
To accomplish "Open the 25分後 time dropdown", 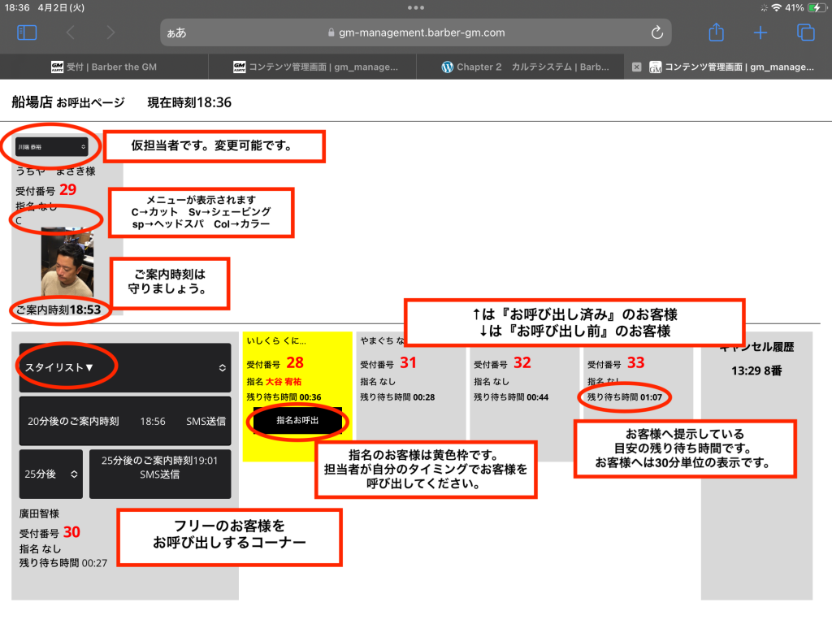I will click(x=51, y=474).
